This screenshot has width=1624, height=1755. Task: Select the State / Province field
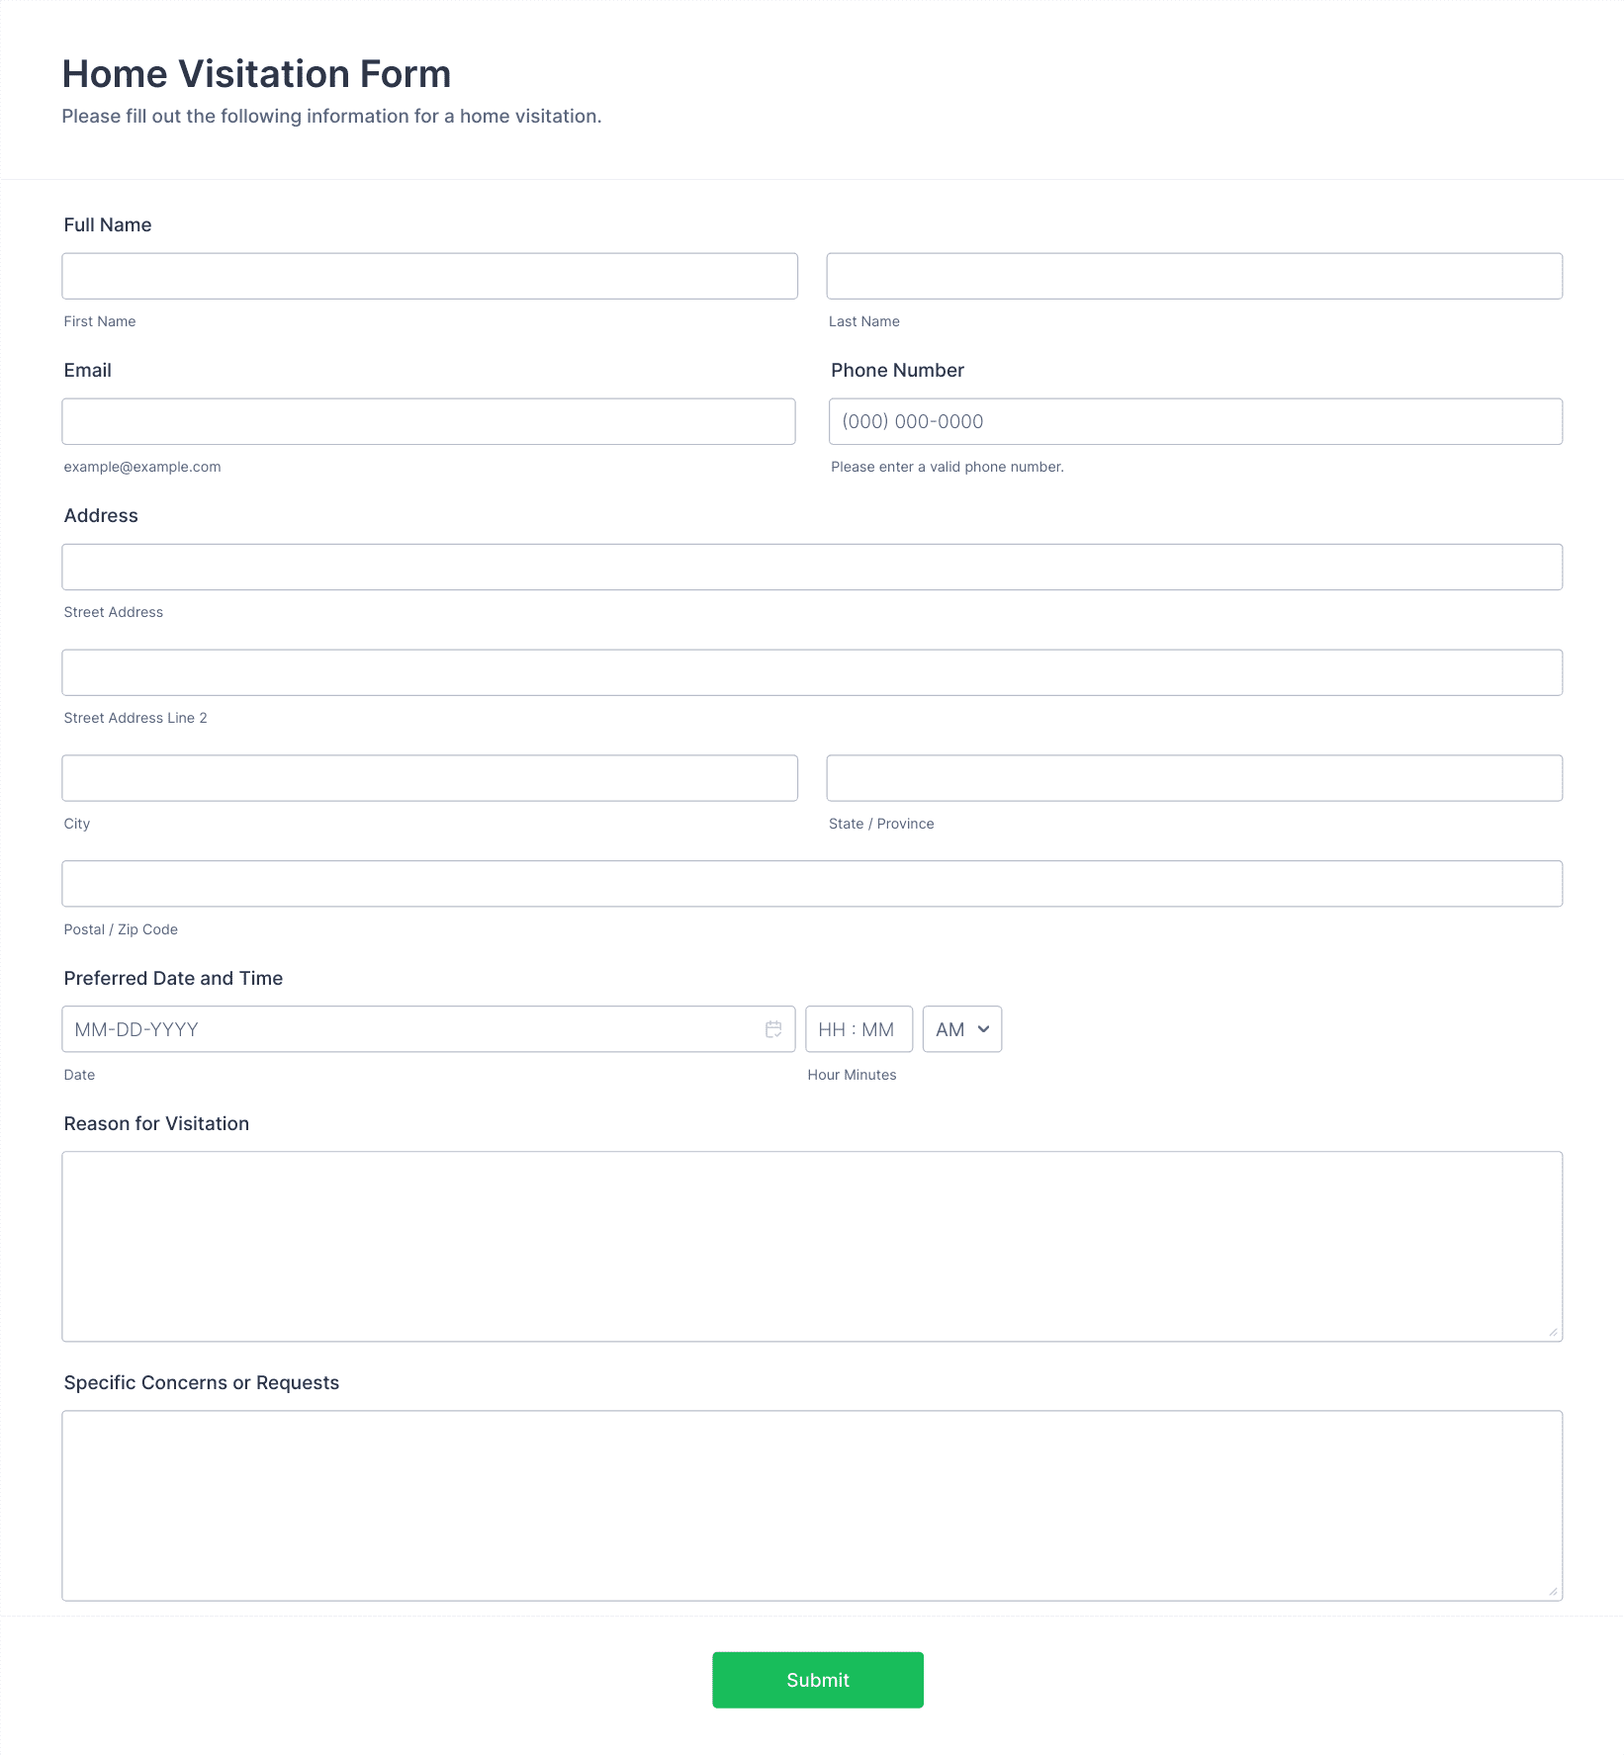[1195, 778]
